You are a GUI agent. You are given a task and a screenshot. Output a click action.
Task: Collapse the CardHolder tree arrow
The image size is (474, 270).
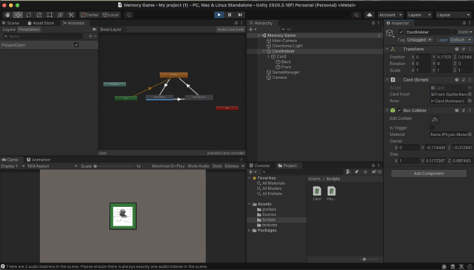pyautogui.click(x=264, y=51)
